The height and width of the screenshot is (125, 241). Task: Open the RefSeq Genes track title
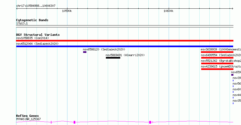(28, 116)
